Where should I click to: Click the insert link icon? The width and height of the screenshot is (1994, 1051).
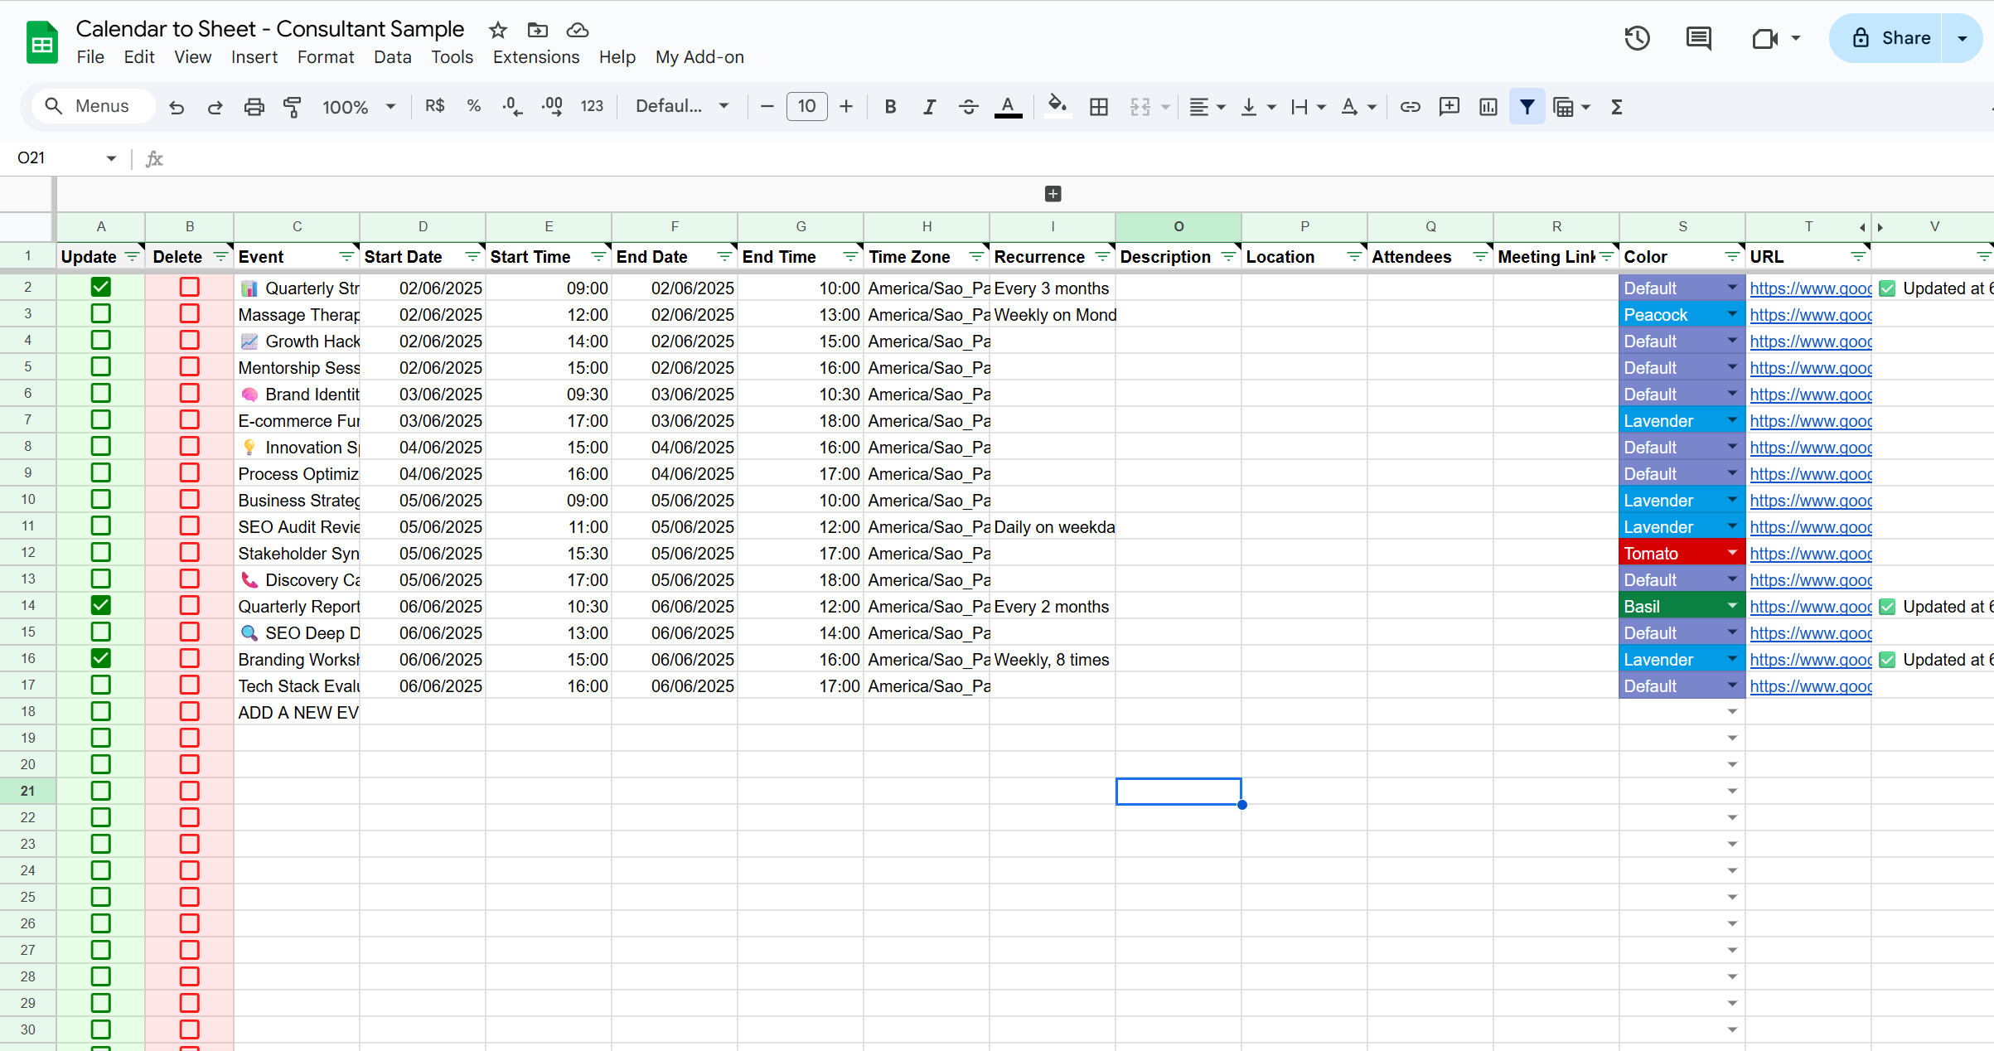click(x=1410, y=107)
